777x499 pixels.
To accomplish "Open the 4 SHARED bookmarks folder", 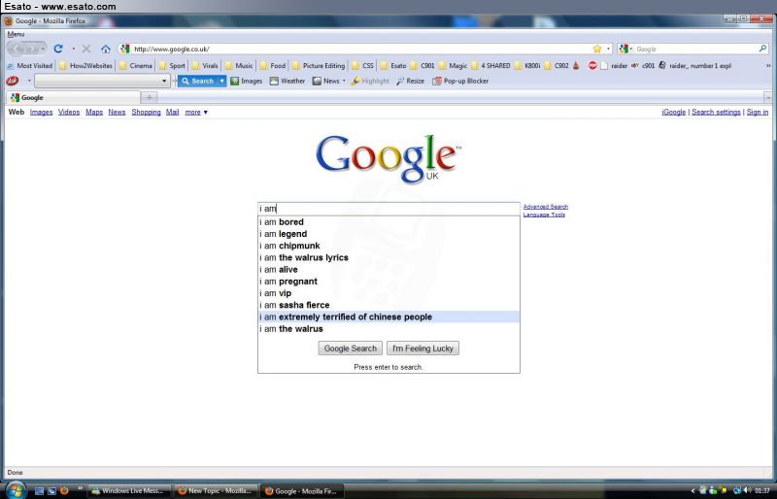I will pos(490,65).
